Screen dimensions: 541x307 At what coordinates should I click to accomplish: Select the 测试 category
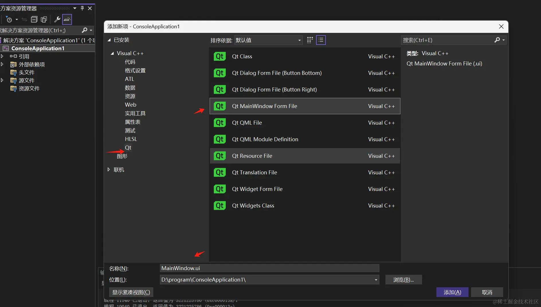130,130
